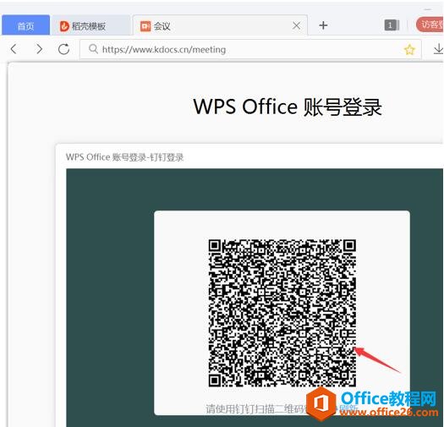Switch to the 首页 tab

[x=25, y=25]
